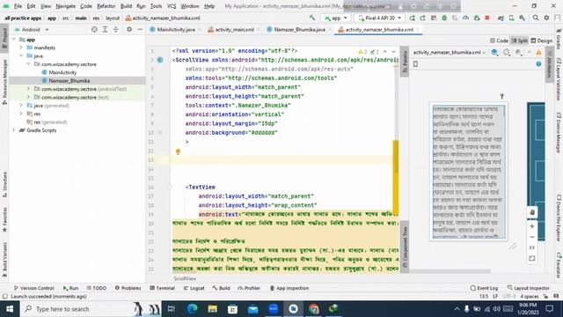Expand com.wizacademy.sectore (androidTest) package
This screenshot has height=317, width=563.
tap(28, 88)
